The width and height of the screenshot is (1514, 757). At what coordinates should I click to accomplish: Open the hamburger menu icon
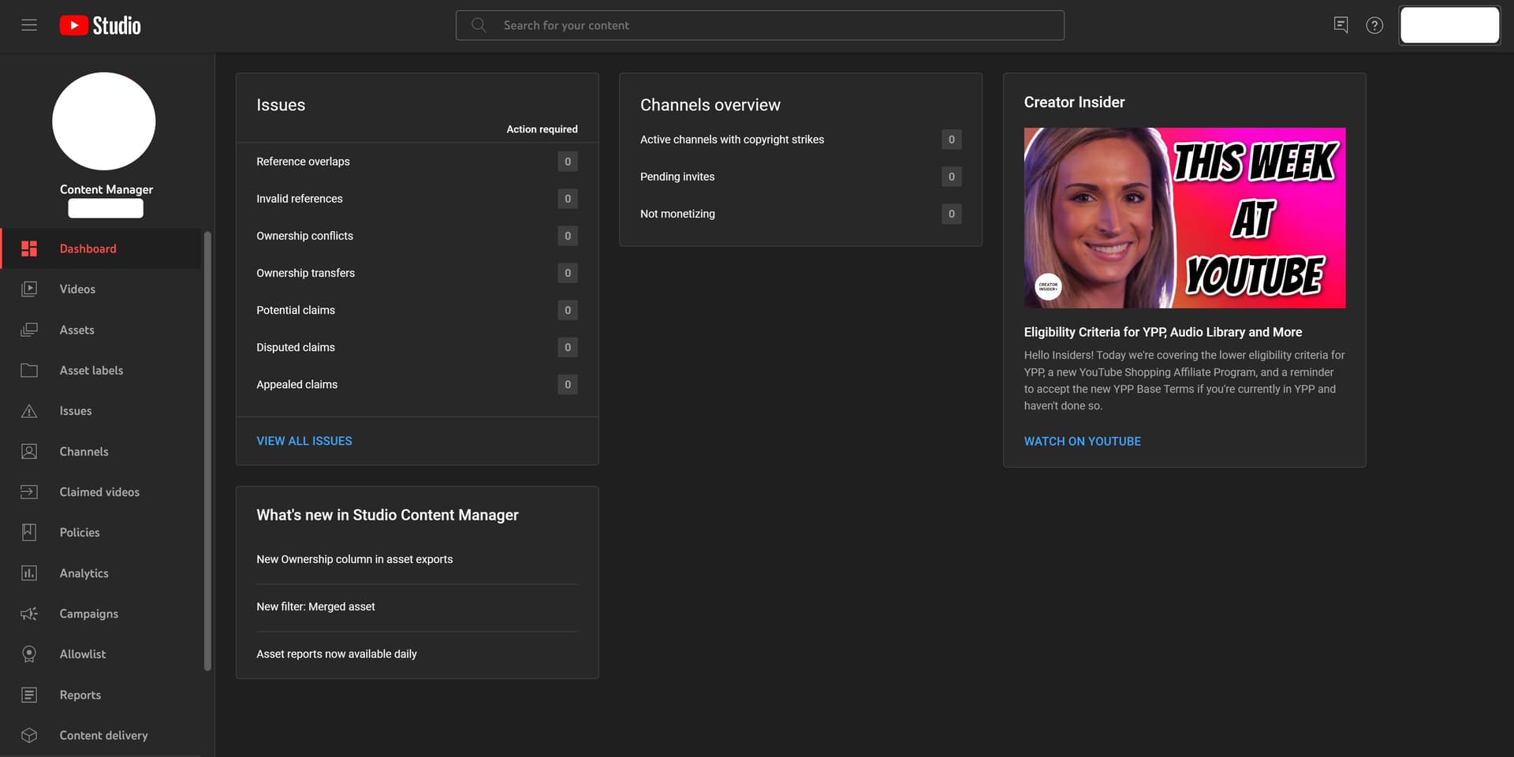point(29,25)
